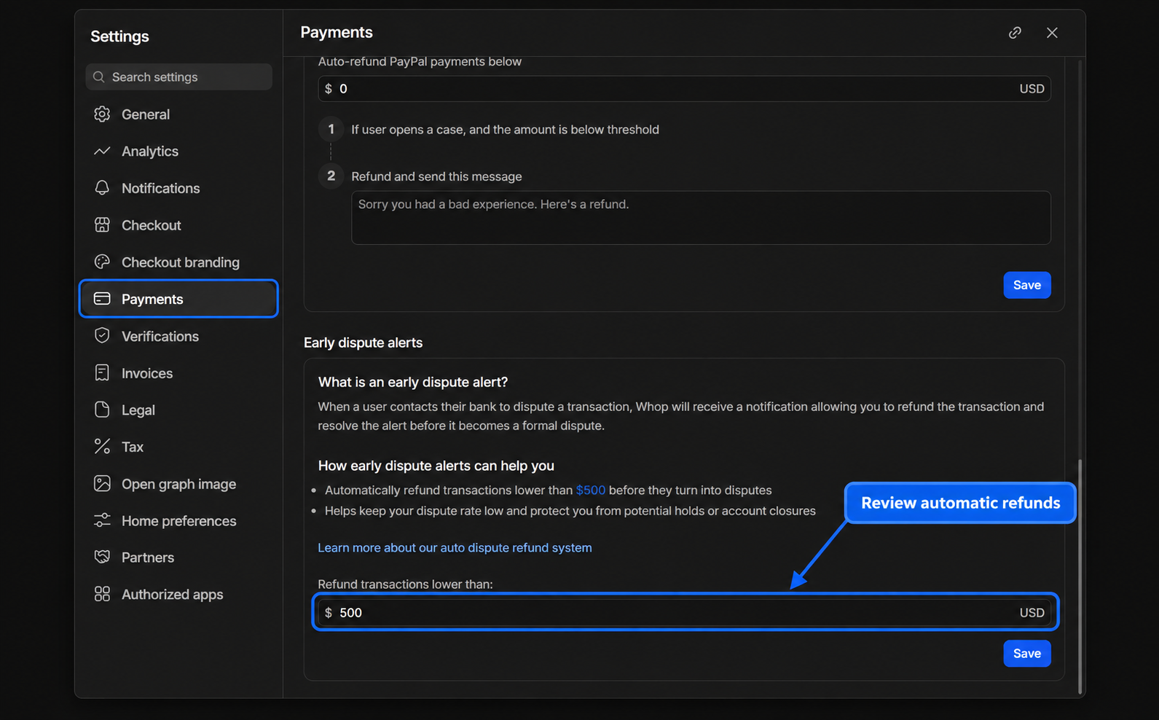
Task: Open the Payments settings section
Action: pyautogui.click(x=178, y=299)
